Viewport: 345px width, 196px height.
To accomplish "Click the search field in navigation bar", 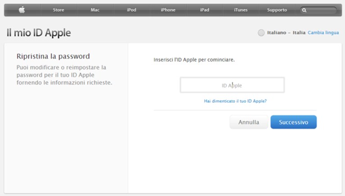I will click(318, 10).
